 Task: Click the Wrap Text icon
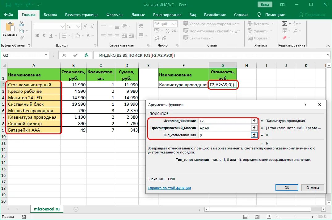click(x=141, y=26)
